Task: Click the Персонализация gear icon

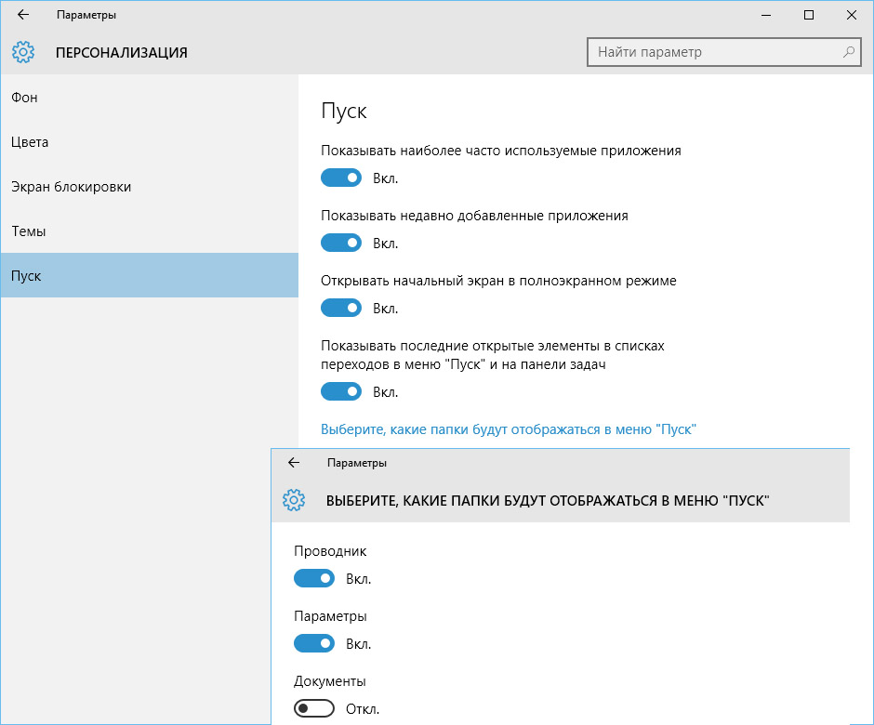Action: click(x=23, y=52)
